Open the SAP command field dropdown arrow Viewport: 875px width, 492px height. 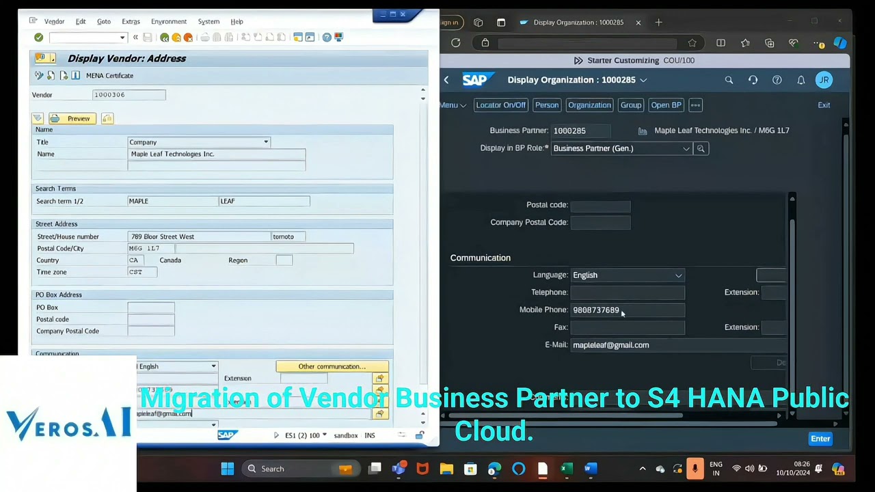(x=122, y=37)
